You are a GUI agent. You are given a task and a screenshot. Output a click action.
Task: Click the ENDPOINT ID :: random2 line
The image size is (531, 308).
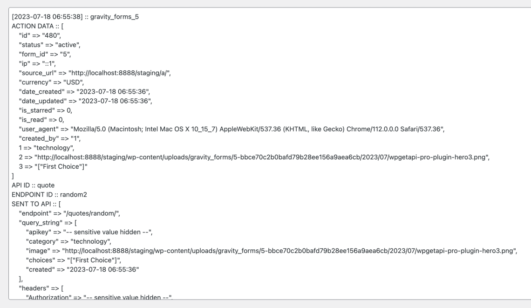[x=49, y=194]
